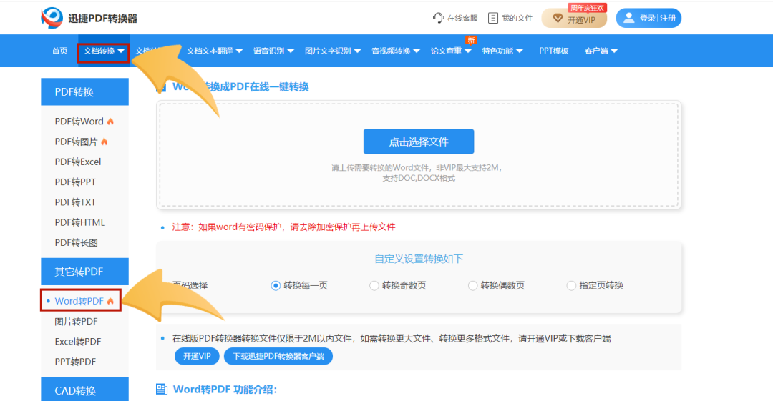Select the 转换每一页 radio option
This screenshot has height=401, width=773.
coord(276,286)
